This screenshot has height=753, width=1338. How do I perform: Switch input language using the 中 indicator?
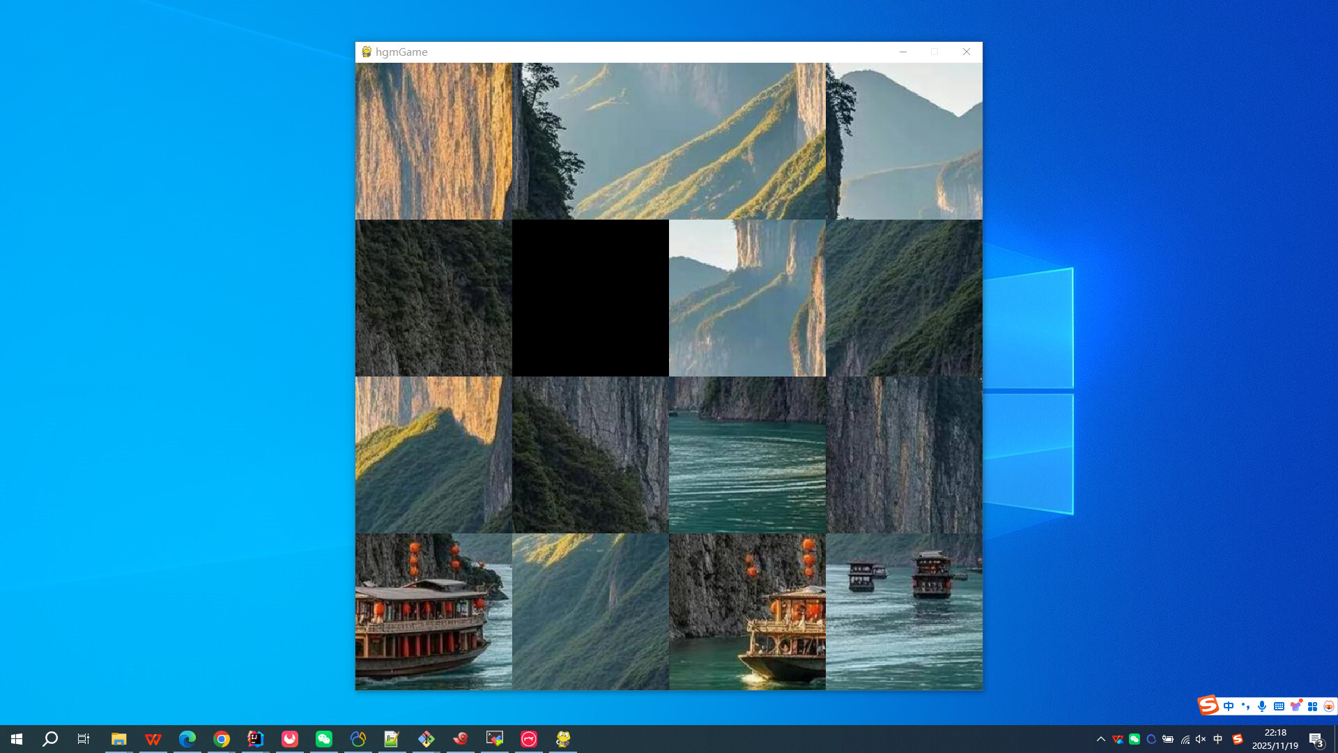(x=1218, y=740)
